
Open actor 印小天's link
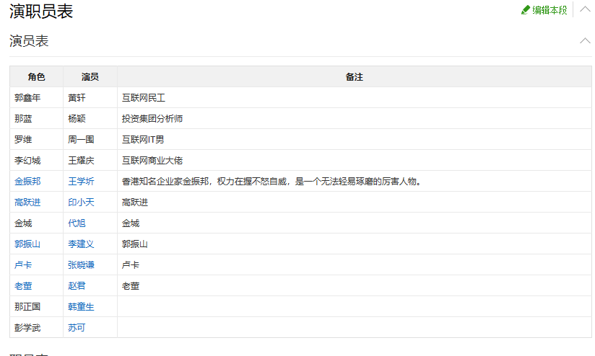tap(81, 203)
